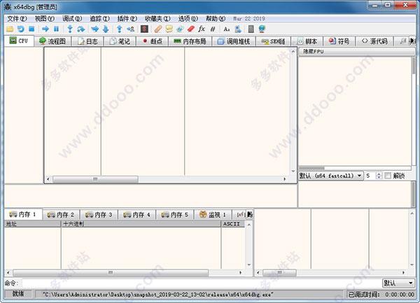The height and width of the screenshot is (303, 420).
Task: Open Bookmarks with the red tag icon
Action: coord(190,29)
